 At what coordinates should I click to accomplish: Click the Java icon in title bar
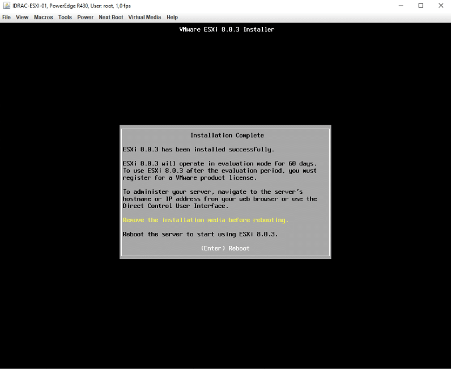[6, 6]
